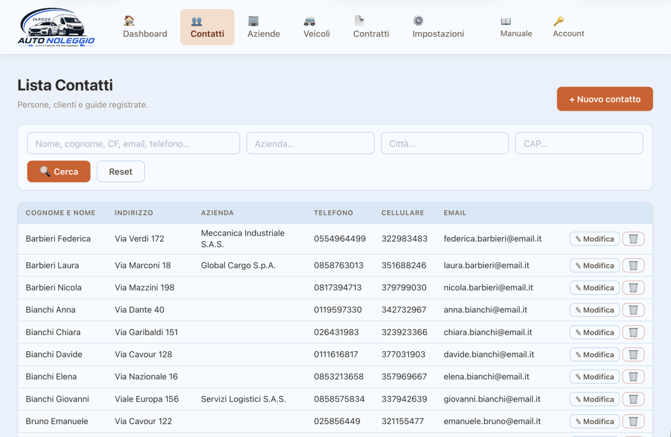Delete the Barbieri Federica contact via trash icon

coord(634,239)
